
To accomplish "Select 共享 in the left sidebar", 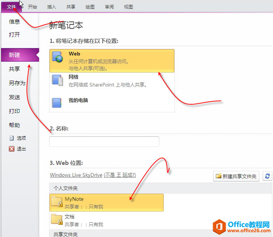I will click(14, 69).
